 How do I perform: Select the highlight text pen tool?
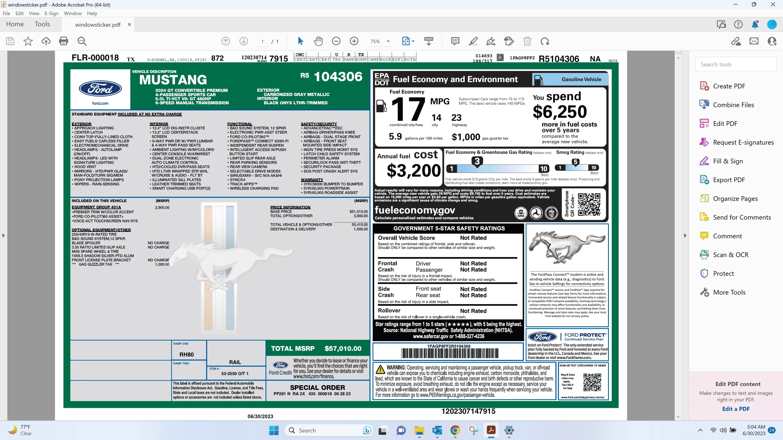point(473,41)
